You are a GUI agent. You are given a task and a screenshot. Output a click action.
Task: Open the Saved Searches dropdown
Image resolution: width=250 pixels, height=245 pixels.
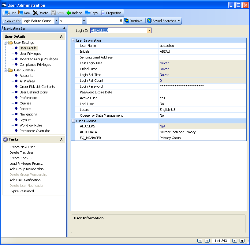tap(179, 21)
